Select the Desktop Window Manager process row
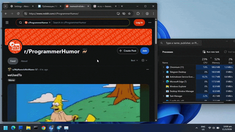Screen dimensions: 235x132 (197, 91)
